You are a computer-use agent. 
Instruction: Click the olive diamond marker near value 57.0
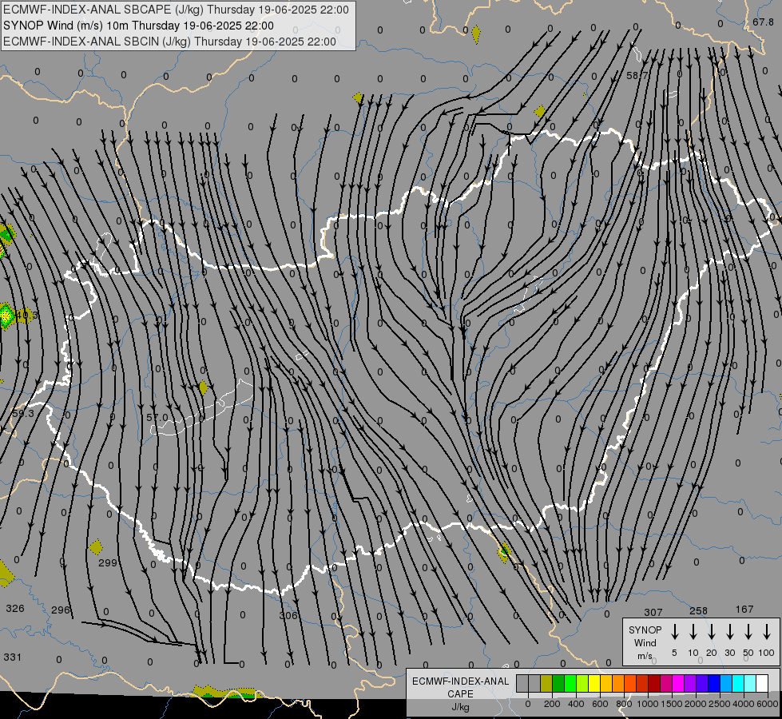point(203,387)
